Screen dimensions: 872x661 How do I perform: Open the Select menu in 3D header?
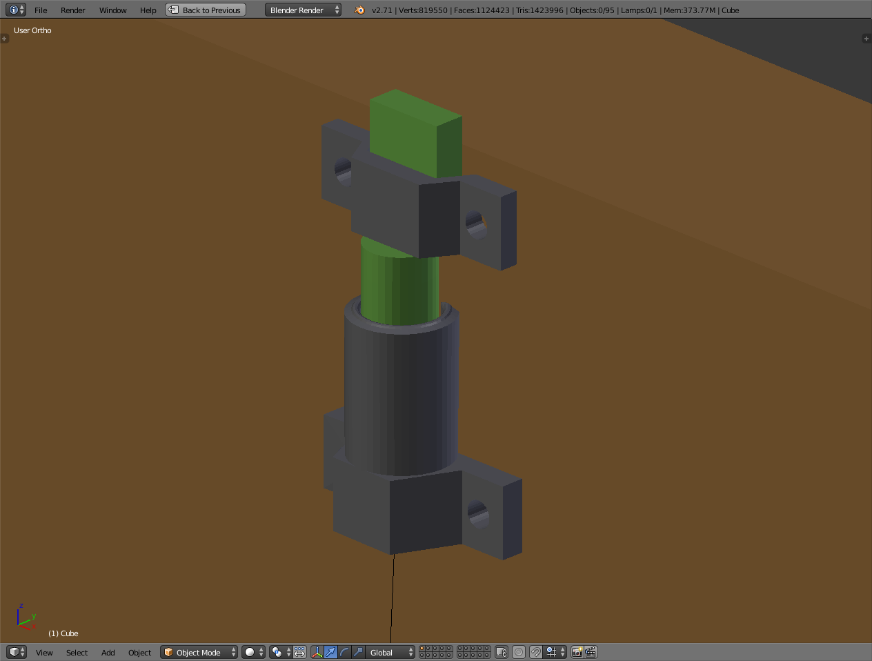pyautogui.click(x=77, y=653)
